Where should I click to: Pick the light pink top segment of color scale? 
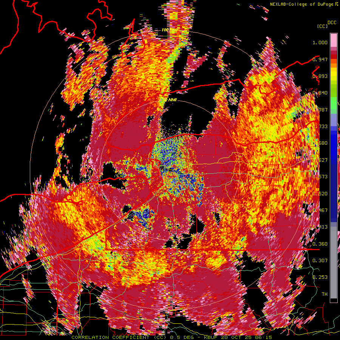pos(334,40)
